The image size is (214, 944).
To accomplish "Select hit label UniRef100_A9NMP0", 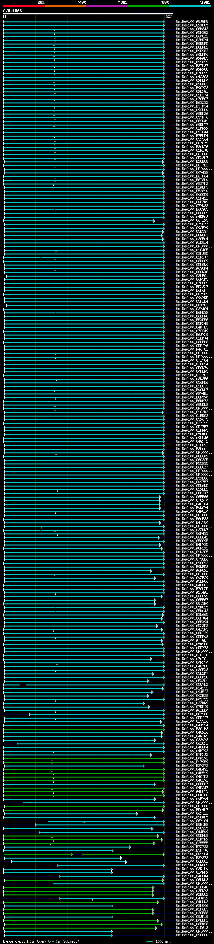I will (192, 55).
